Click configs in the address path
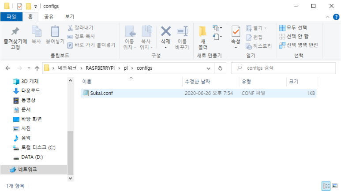 pos(144,68)
